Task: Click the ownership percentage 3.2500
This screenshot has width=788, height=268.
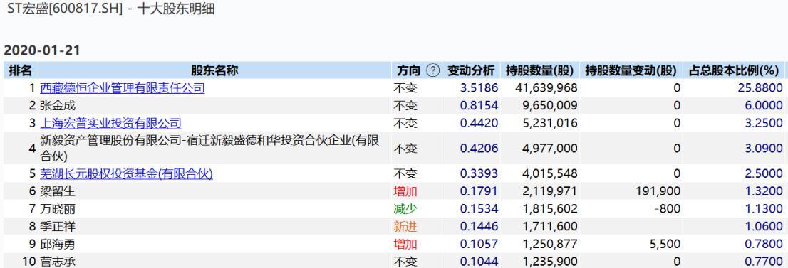Action: pos(764,124)
